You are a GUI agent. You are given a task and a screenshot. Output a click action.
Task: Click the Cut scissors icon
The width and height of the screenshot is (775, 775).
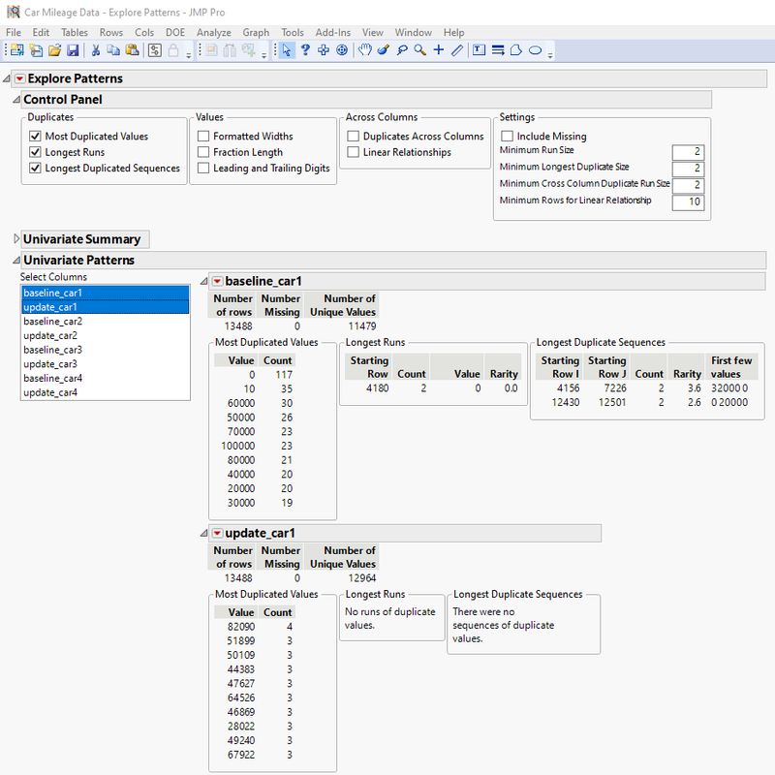point(96,50)
